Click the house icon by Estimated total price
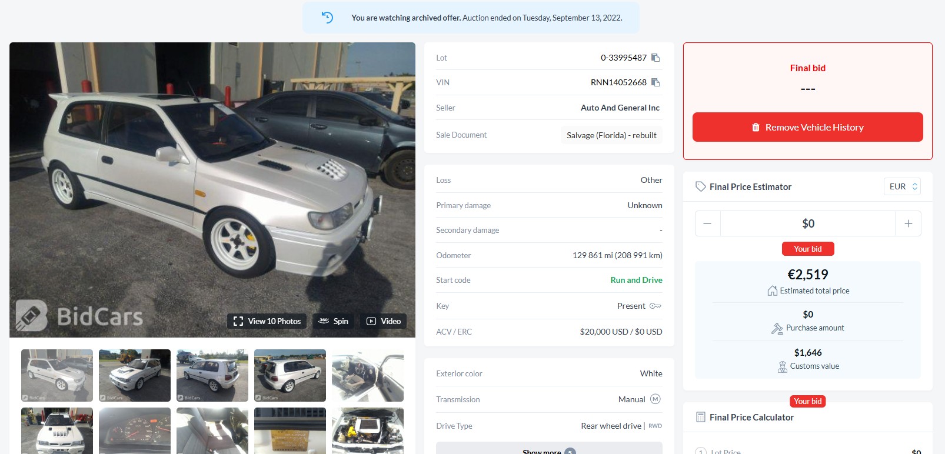 pos(773,291)
